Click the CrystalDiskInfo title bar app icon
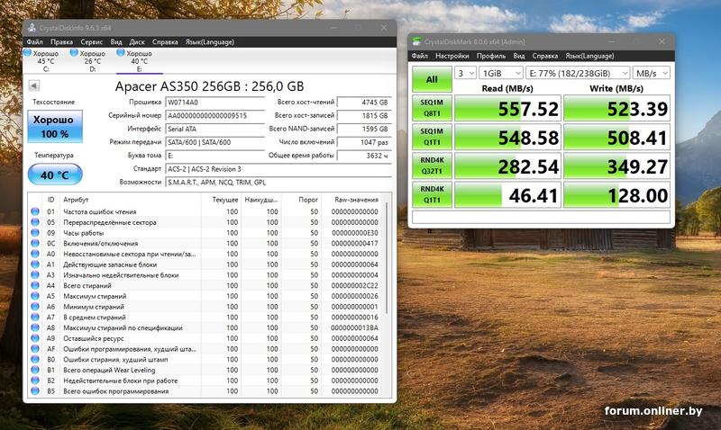 pos(32,28)
